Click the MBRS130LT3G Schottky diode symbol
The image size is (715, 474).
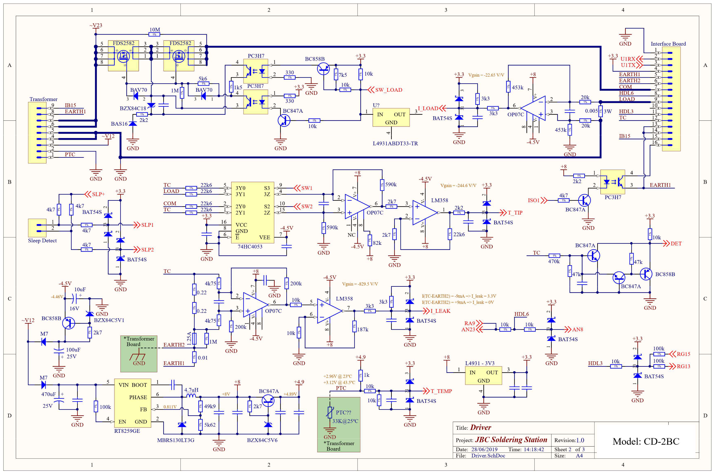(x=182, y=425)
